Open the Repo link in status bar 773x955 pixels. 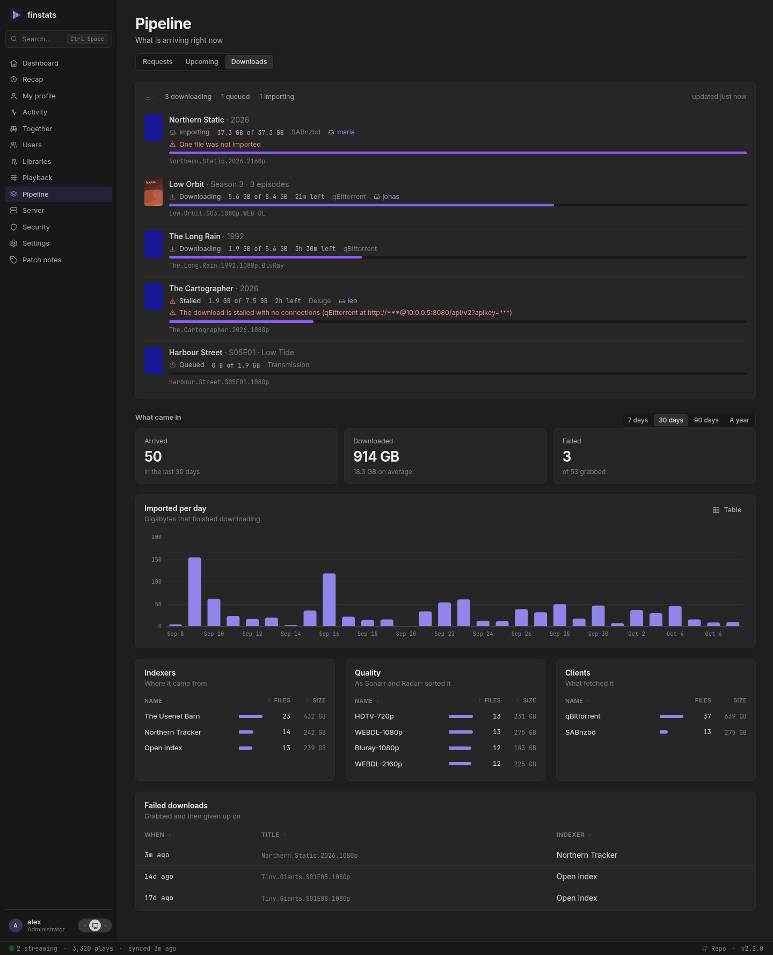pos(714,949)
